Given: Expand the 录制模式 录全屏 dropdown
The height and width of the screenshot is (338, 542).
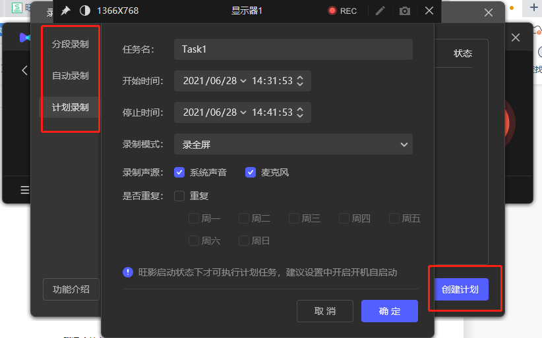Looking at the screenshot, I should [x=293, y=144].
